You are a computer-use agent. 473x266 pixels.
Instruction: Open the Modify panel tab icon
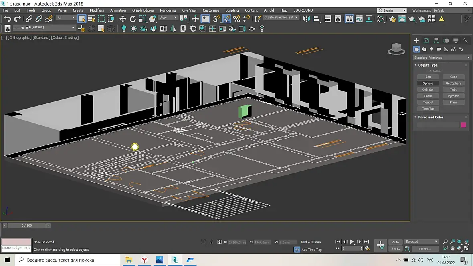pyautogui.click(x=426, y=41)
